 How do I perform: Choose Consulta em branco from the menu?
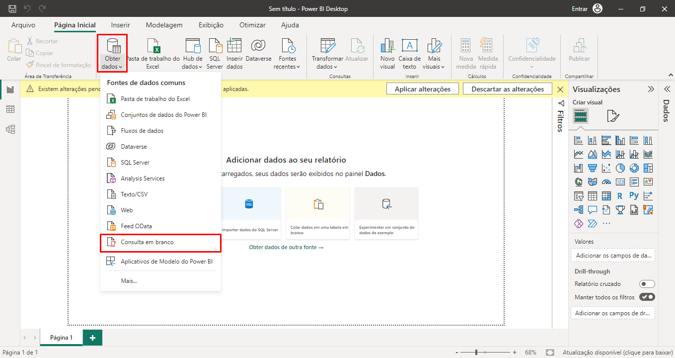pos(147,242)
